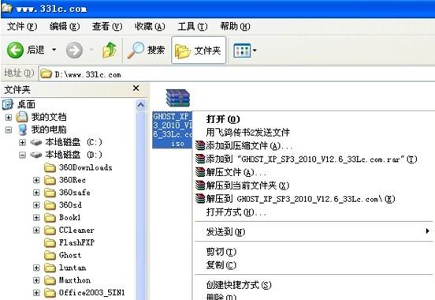
Task: Go up one folder level icon
Action: pyautogui.click(x=110, y=50)
